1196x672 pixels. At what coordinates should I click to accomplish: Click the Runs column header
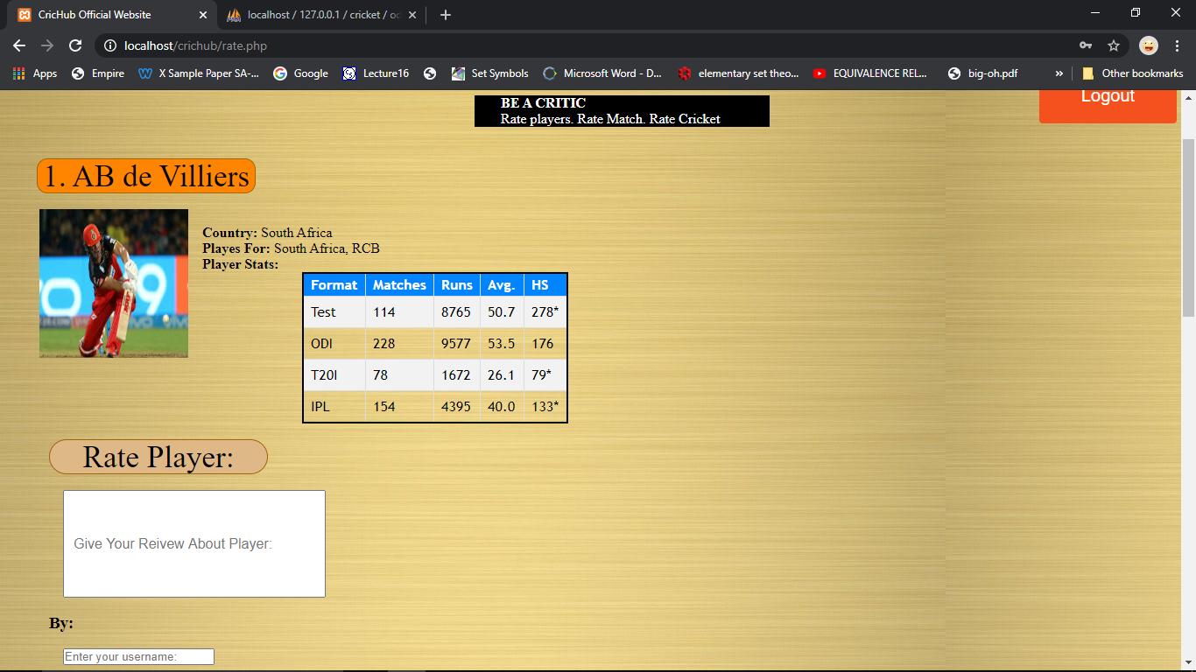coord(457,284)
